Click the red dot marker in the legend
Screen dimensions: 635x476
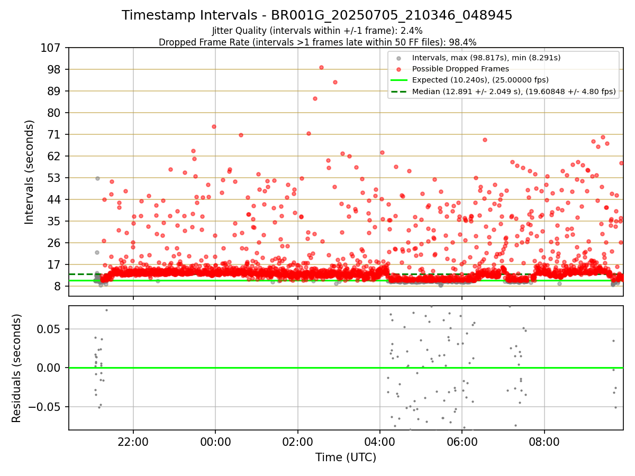(398, 69)
